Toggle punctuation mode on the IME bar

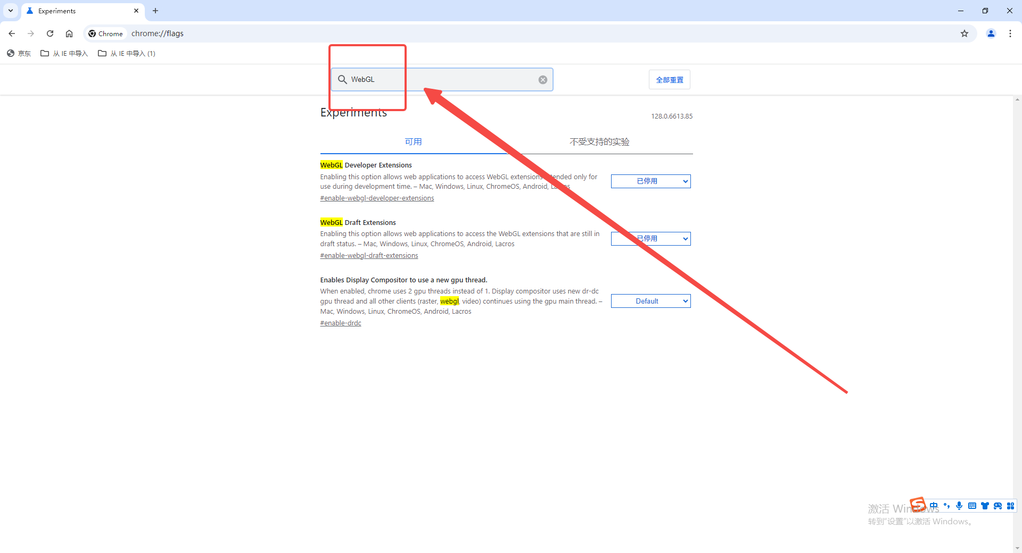coord(946,506)
